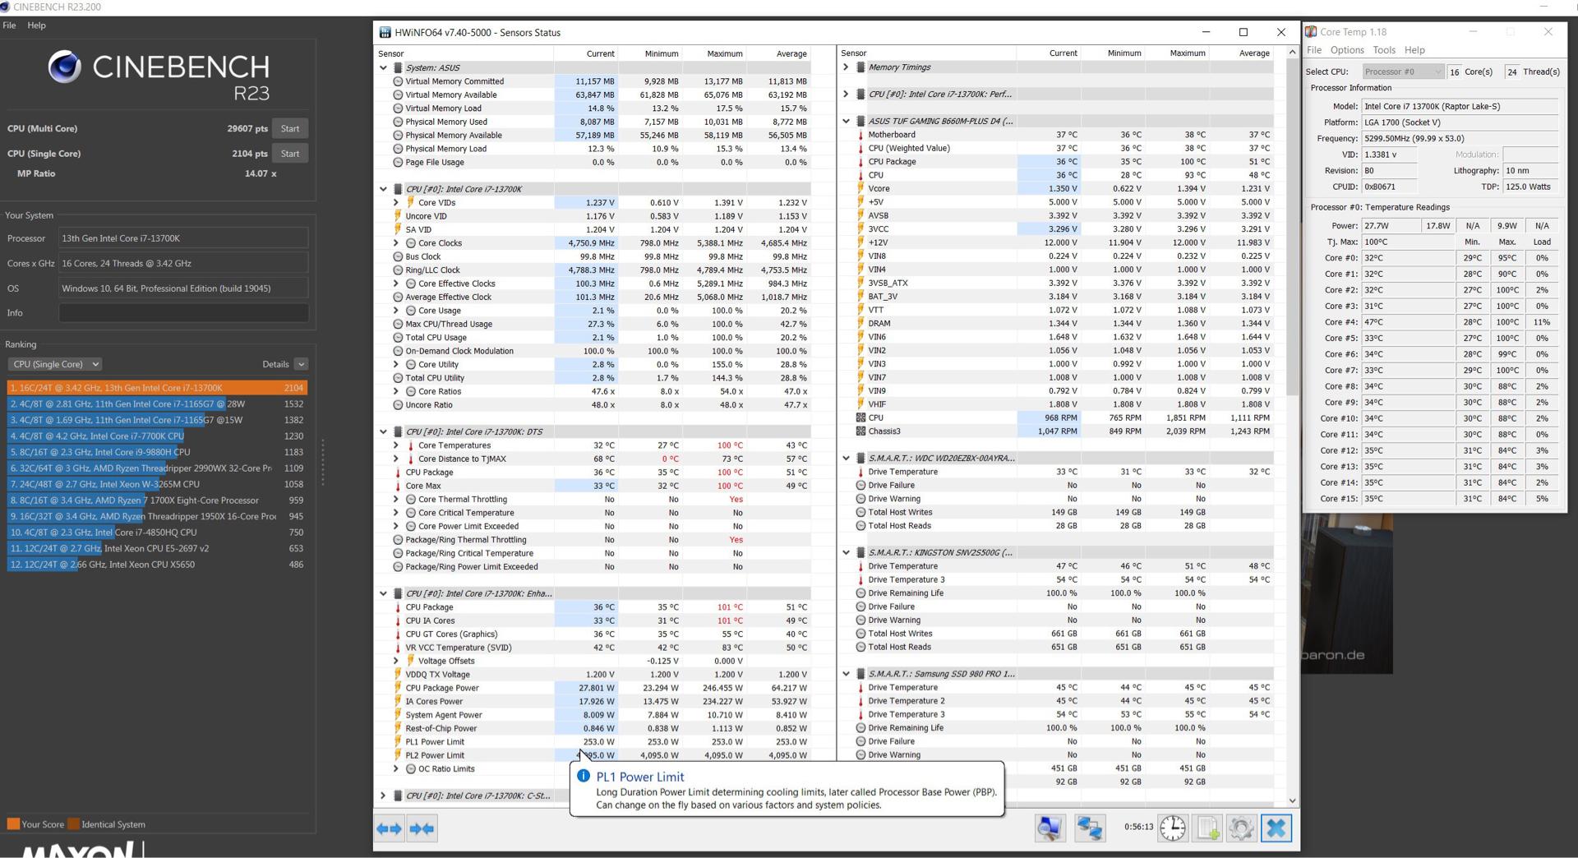Click the orange Your Score legend swatch
Screen dimensions: 1578x858
[13, 824]
